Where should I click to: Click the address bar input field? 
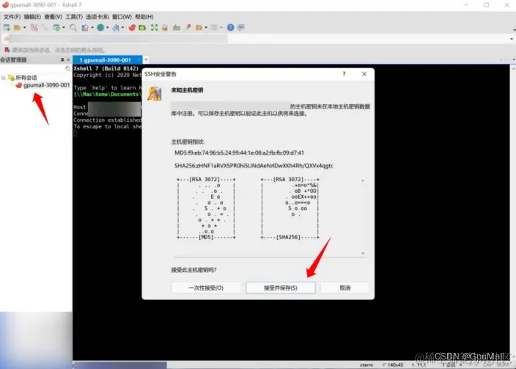[258, 39]
